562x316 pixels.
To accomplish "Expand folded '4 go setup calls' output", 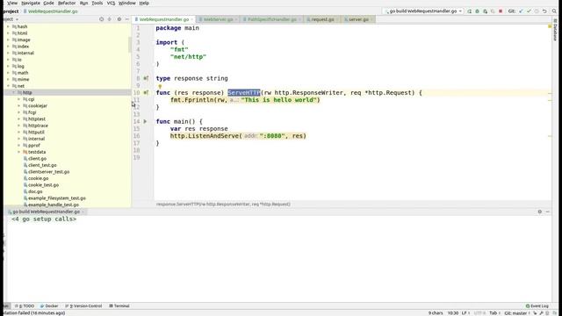I will [x=44, y=219].
